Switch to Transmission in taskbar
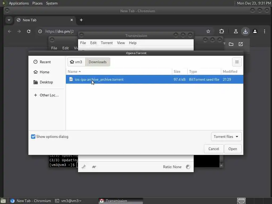This screenshot has height=204, width=272. [121, 201]
